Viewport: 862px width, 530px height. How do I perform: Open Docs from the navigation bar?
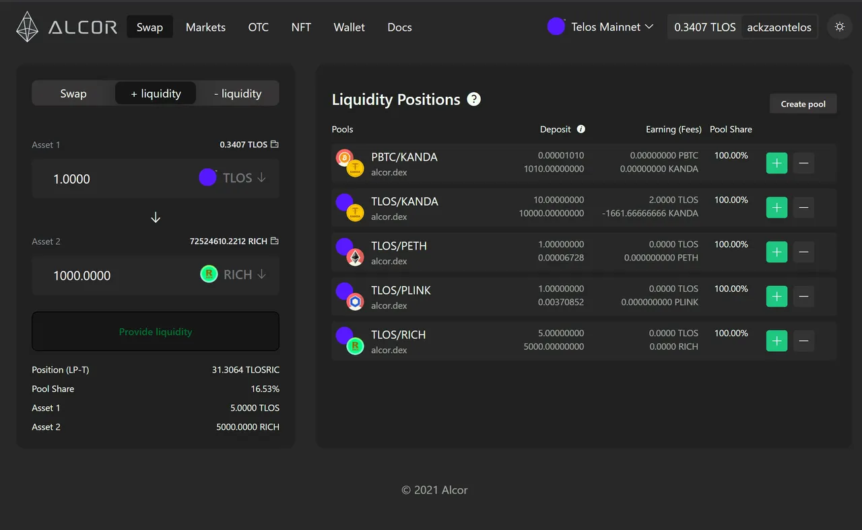[x=399, y=27]
